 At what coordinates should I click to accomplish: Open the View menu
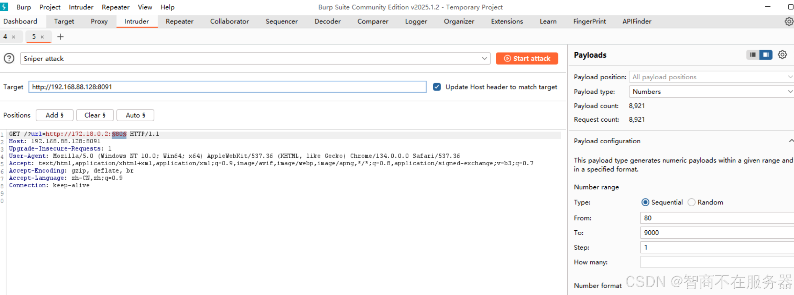[145, 7]
